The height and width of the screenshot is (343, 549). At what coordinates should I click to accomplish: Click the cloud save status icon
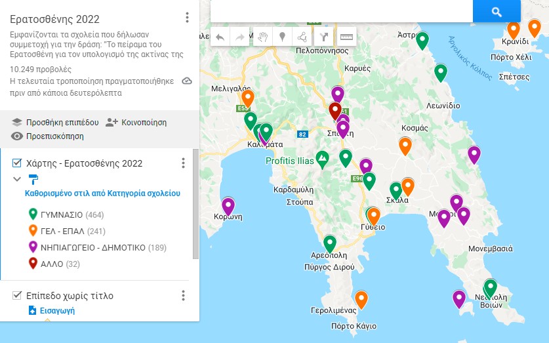click(187, 81)
